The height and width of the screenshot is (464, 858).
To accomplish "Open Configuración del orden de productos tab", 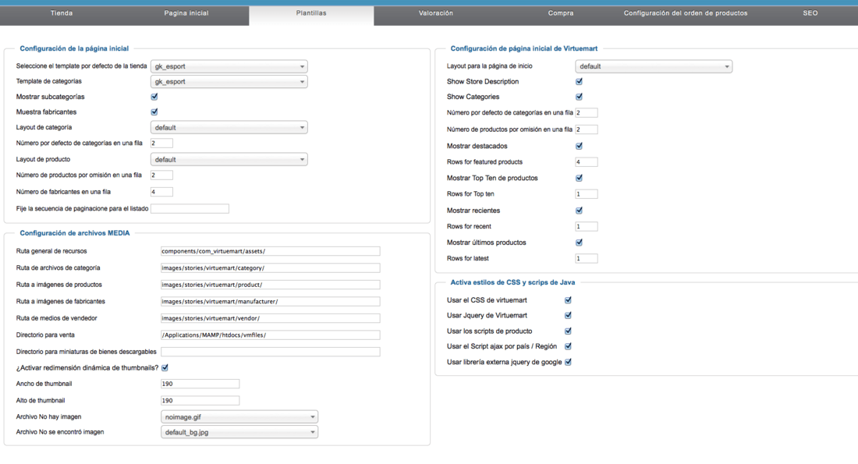I will pos(686,13).
